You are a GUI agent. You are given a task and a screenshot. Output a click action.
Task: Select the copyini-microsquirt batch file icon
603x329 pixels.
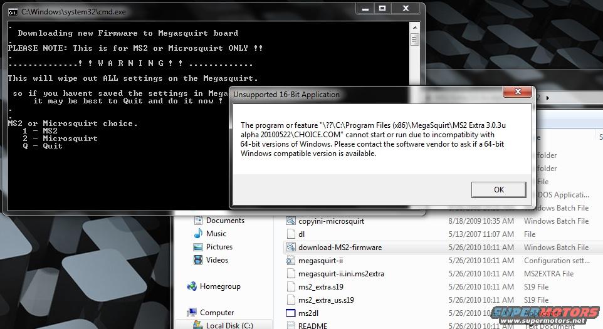click(291, 221)
